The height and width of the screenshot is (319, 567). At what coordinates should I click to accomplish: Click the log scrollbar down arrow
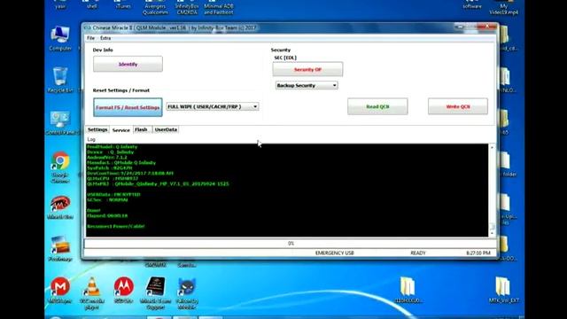[492, 233]
